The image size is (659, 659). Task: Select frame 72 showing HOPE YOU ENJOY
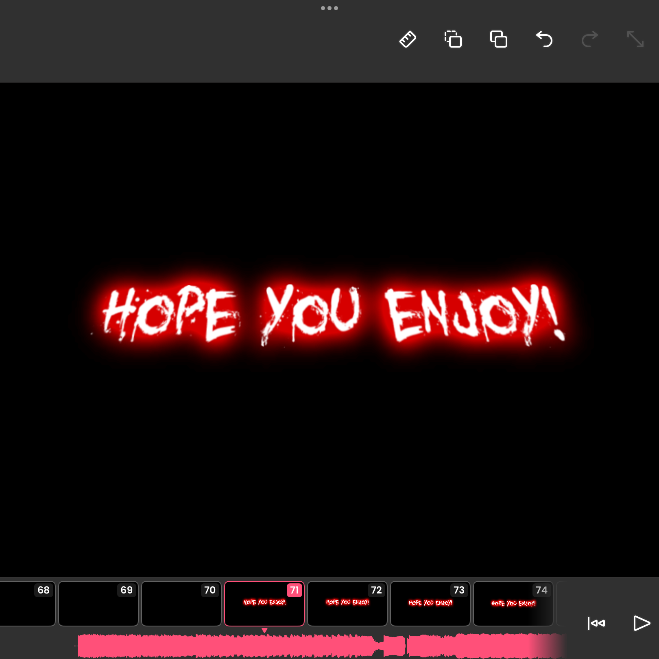coord(347,604)
